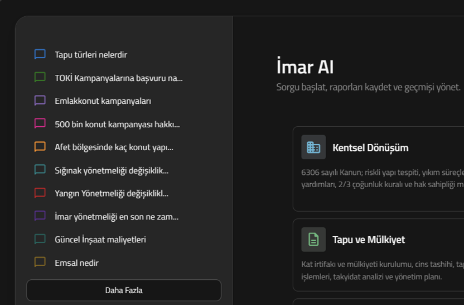This screenshot has height=305, width=464.
Task: Select the Emsal nedir conversation
Action: [76, 263]
